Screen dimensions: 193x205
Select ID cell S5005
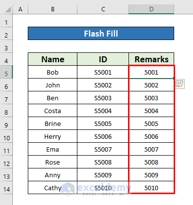coord(103,123)
